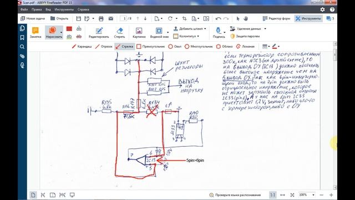The image size is (355, 200).
Task: Insert a Картинка image
Action: (x=139, y=32)
